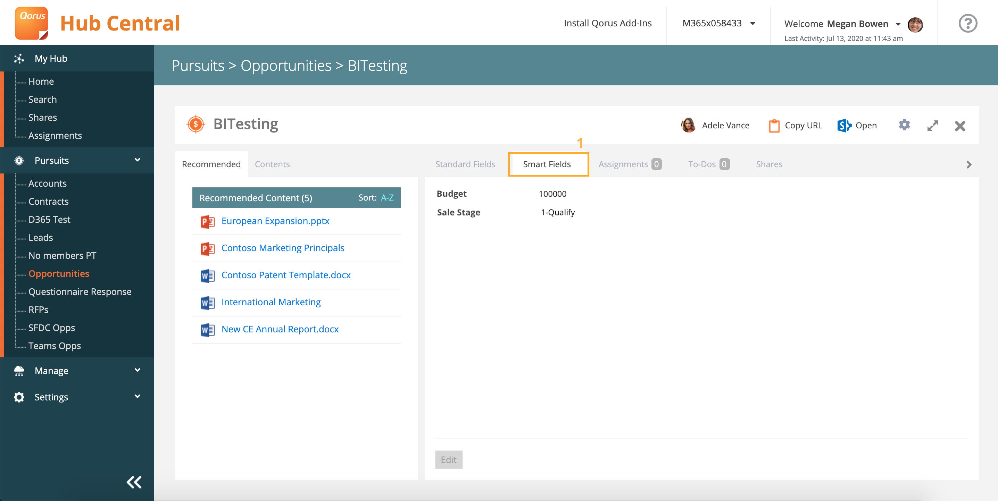Open the gear settings icon for BITesting
998x501 pixels.
pos(904,125)
